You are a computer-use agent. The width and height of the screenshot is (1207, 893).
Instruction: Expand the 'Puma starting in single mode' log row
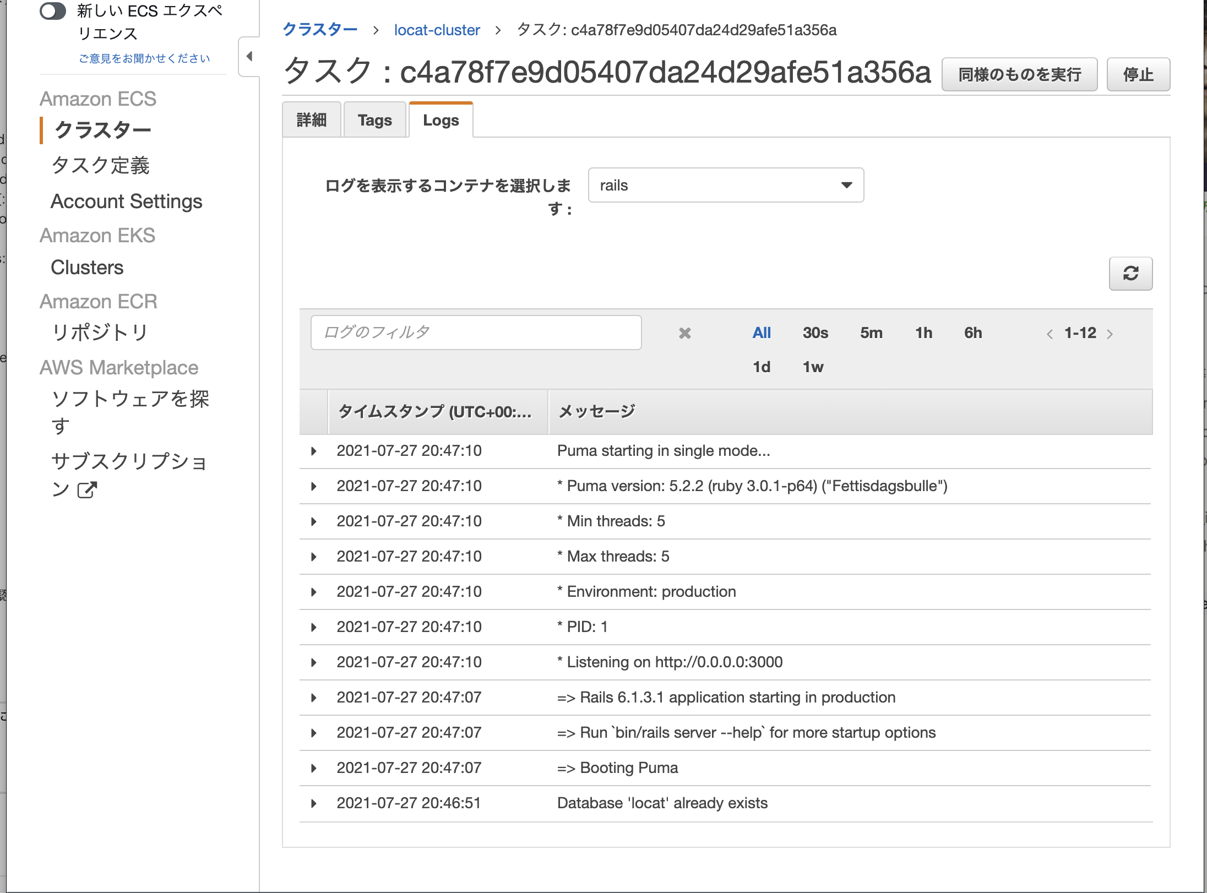coord(314,451)
